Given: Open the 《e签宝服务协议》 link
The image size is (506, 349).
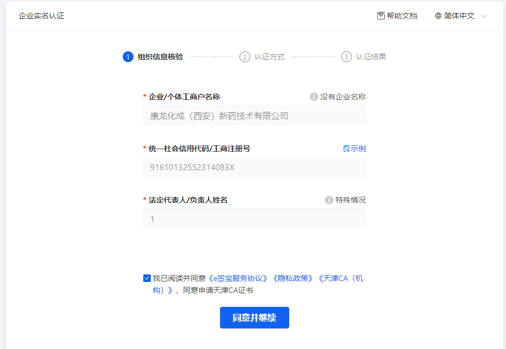Looking at the screenshot, I should pyautogui.click(x=238, y=278).
